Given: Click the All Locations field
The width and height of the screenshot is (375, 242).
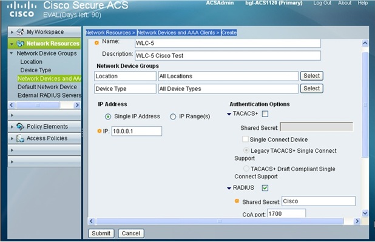Looking at the screenshot, I should click(228, 76).
